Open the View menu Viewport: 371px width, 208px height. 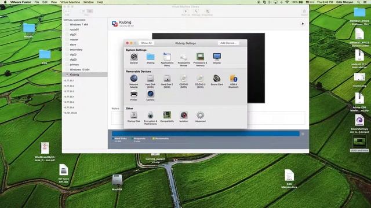pyautogui.click(x=54, y=2)
